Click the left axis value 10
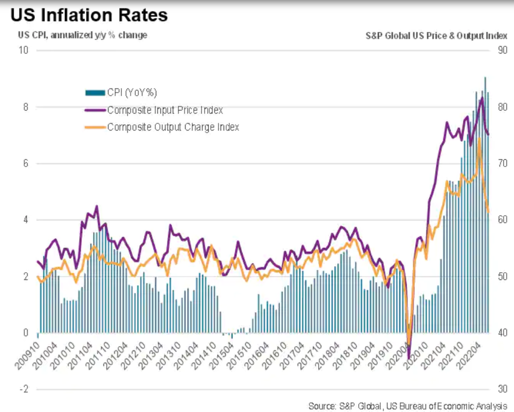The height and width of the screenshot is (412, 514). (x=24, y=50)
